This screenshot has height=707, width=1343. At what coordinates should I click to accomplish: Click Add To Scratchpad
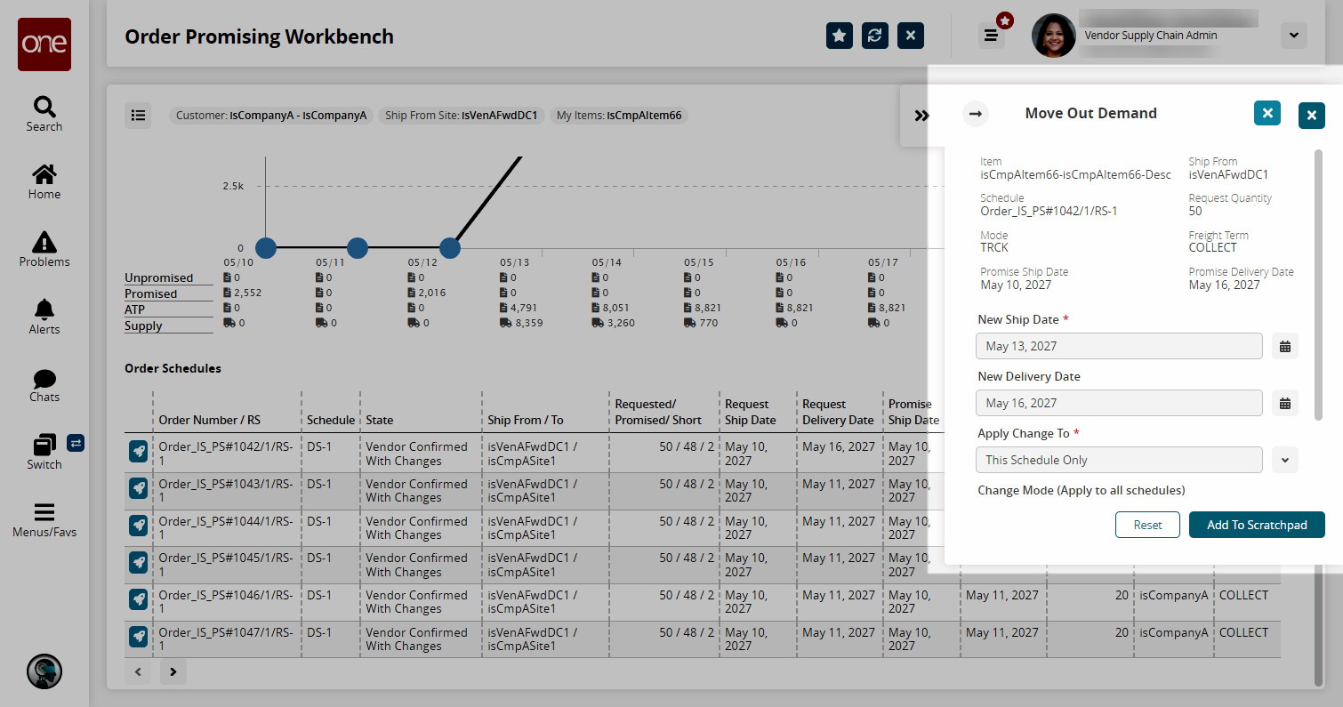(x=1257, y=525)
